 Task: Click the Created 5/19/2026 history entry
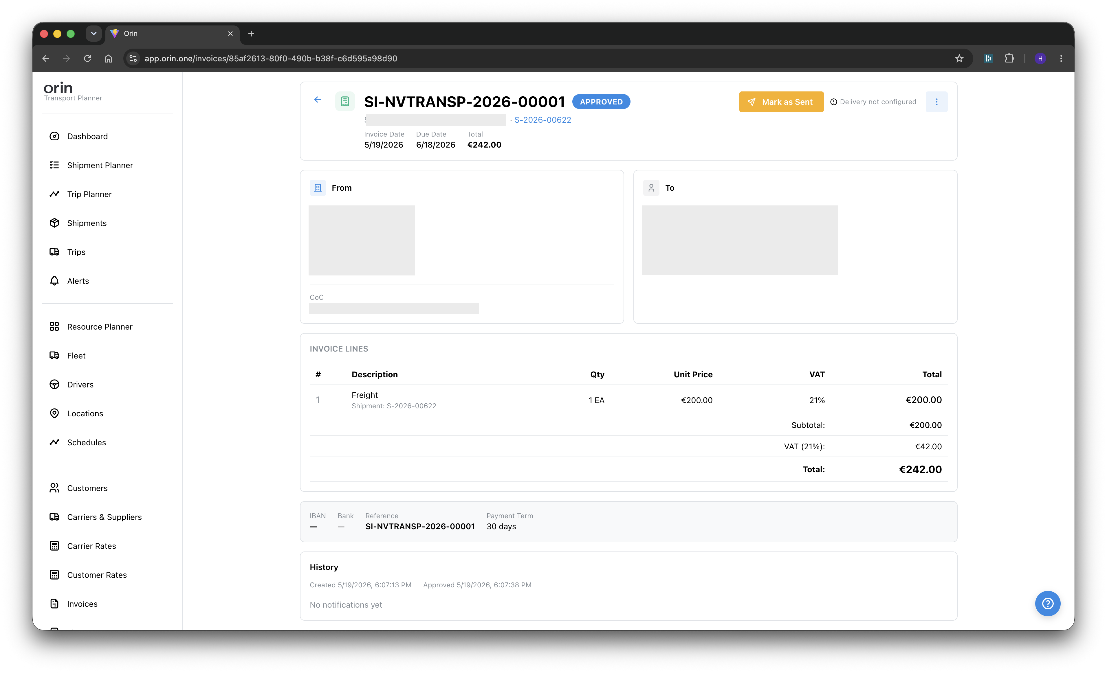tap(360, 584)
